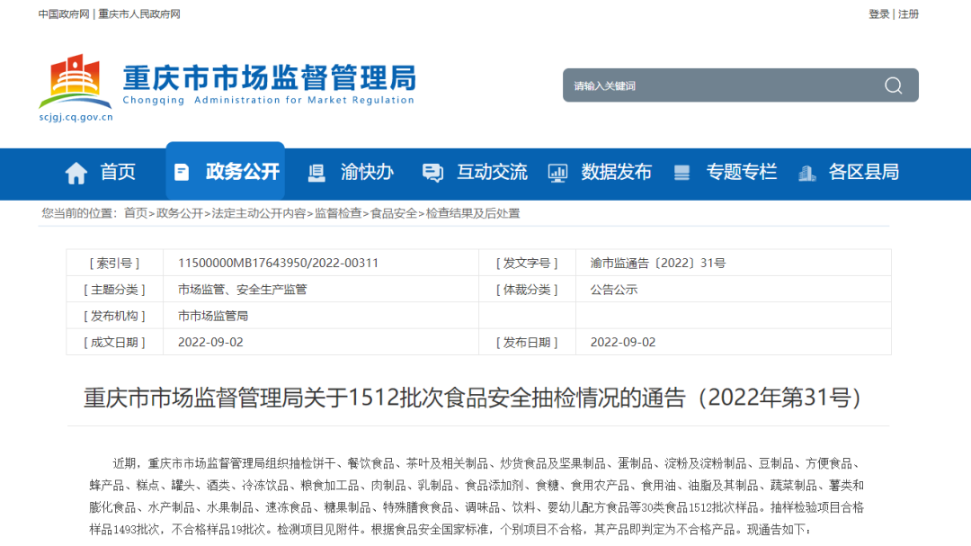
Task: Go to 法定主动公开内容 in the breadcrumb
Action: coord(259,213)
